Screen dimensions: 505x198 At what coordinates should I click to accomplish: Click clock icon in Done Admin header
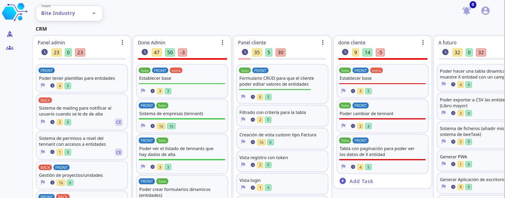click(145, 52)
